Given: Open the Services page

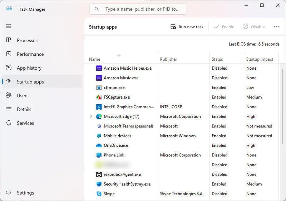Looking at the screenshot, I should (x=42, y=123).
